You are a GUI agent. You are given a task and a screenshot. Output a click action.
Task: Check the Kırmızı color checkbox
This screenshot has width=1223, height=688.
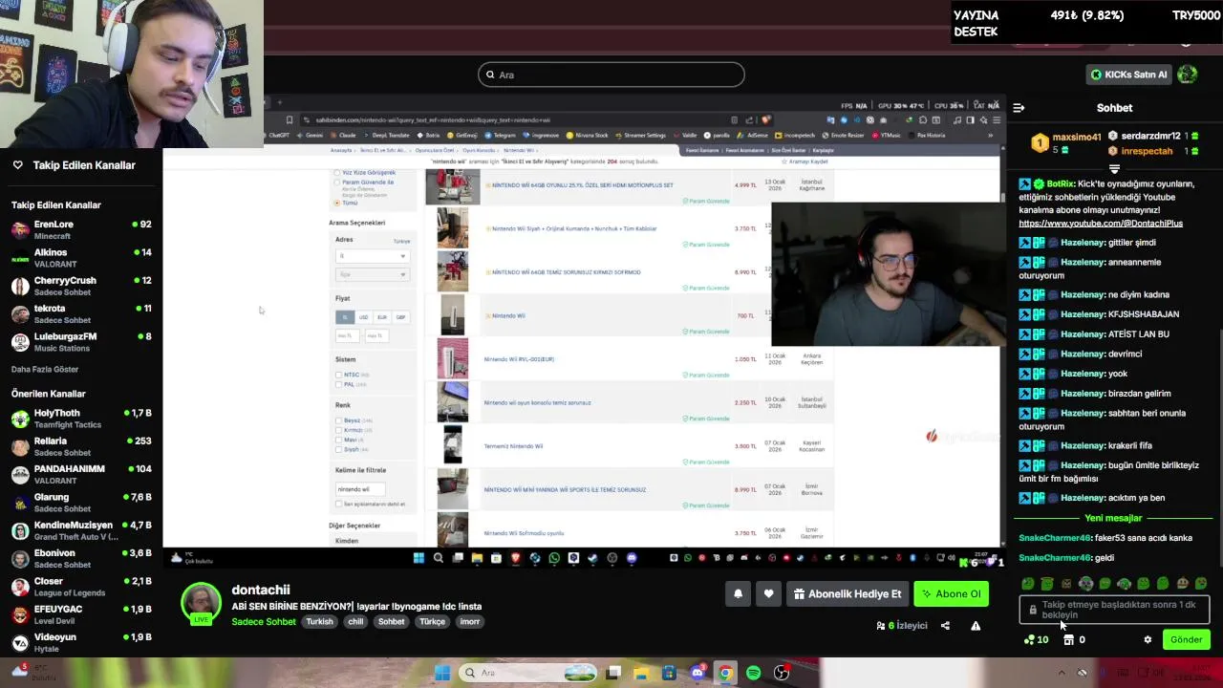(338, 430)
